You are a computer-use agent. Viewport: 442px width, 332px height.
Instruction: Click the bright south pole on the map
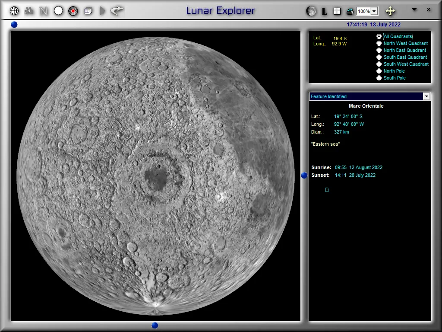click(155, 304)
